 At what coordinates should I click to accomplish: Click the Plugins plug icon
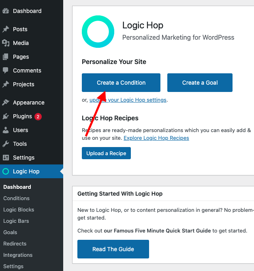click(6, 116)
